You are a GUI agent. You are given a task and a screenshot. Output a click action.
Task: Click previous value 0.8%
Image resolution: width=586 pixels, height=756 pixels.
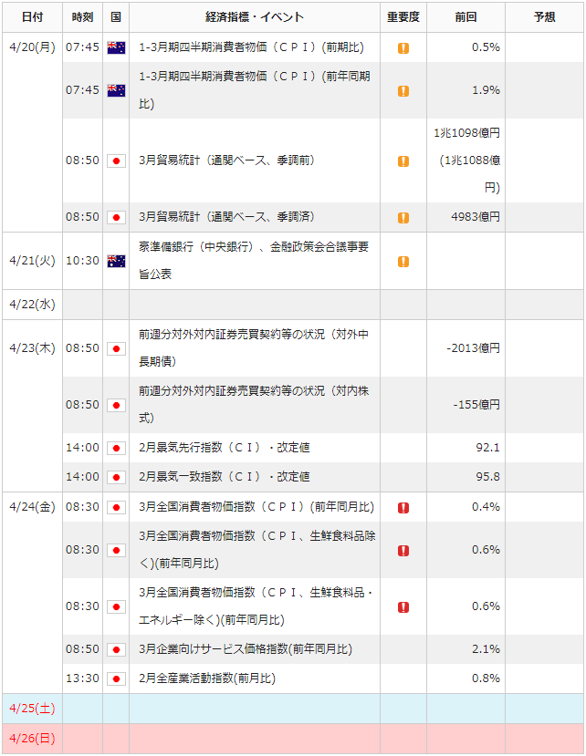(x=486, y=678)
